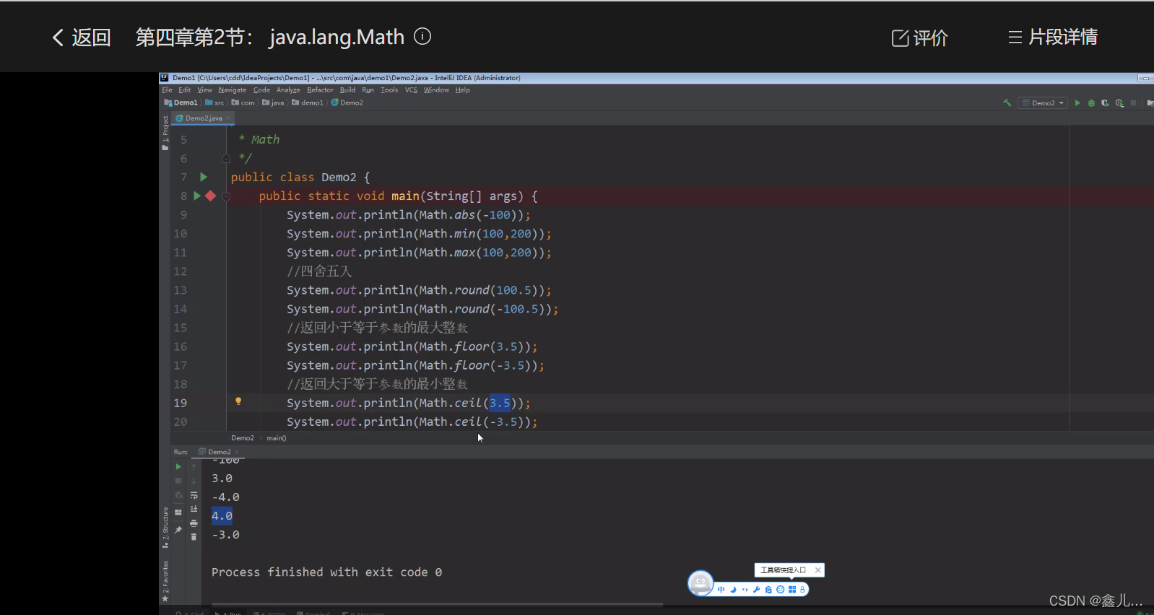Open the Navigate menu
The width and height of the screenshot is (1154, 615).
tap(233, 90)
